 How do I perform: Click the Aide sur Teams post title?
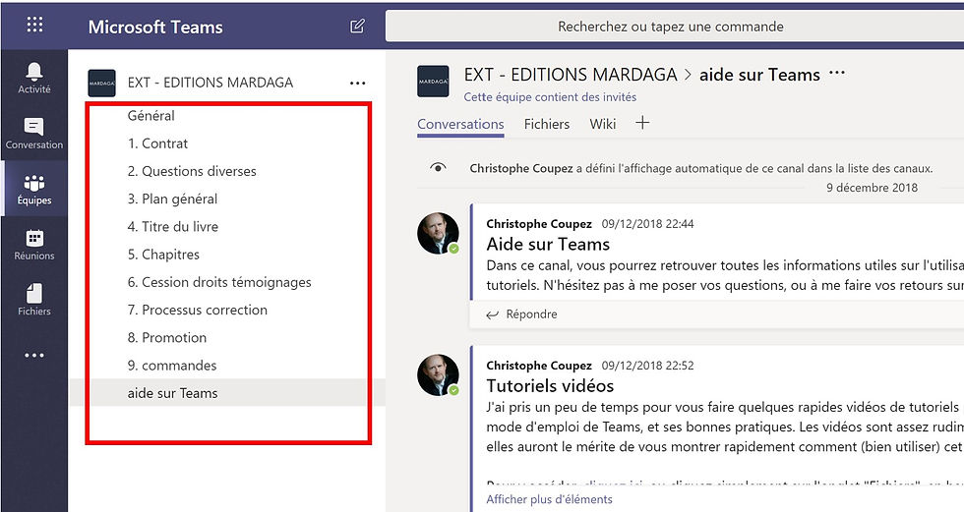(548, 245)
